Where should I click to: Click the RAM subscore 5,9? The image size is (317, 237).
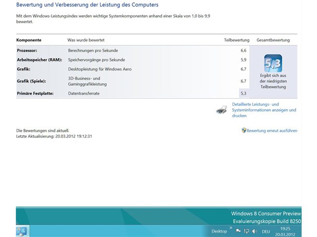pyautogui.click(x=243, y=60)
